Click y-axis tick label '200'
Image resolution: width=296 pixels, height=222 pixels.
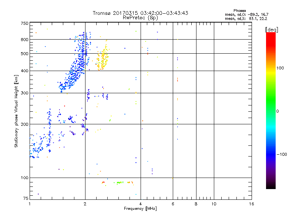point(24,124)
